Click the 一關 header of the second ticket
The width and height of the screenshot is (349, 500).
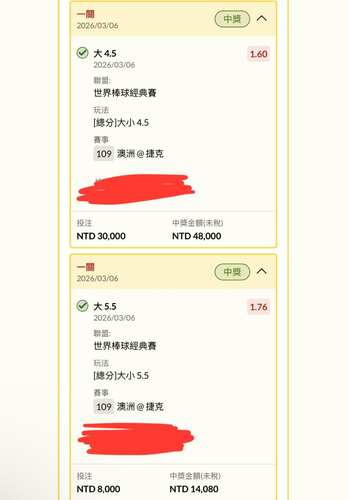[86, 267]
